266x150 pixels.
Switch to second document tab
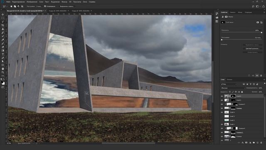57,11
